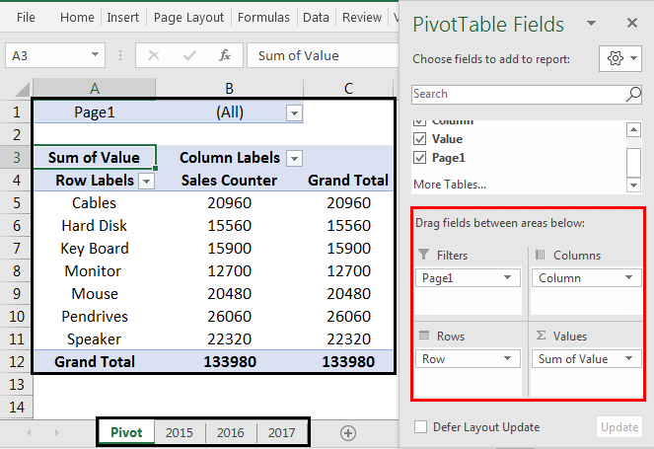Click the sheet tab scroll right arrow
Image resolution: width=654 pixels, height=449 pixels.
[x=57, y=433]
